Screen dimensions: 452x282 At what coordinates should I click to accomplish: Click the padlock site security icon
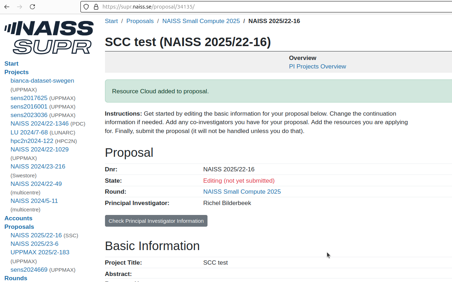point(95,7)
